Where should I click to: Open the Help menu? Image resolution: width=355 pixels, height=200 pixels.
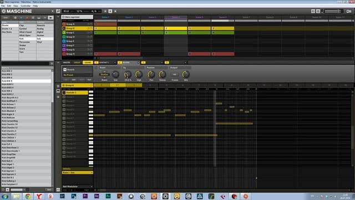(x=35, y=6)
